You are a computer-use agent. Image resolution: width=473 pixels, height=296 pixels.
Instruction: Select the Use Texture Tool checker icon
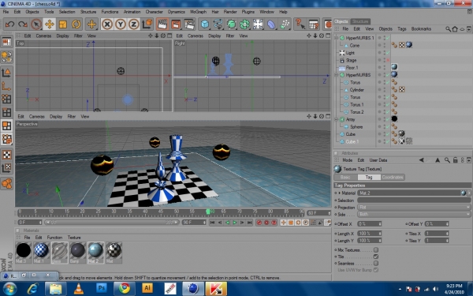(x=6, y=155)
